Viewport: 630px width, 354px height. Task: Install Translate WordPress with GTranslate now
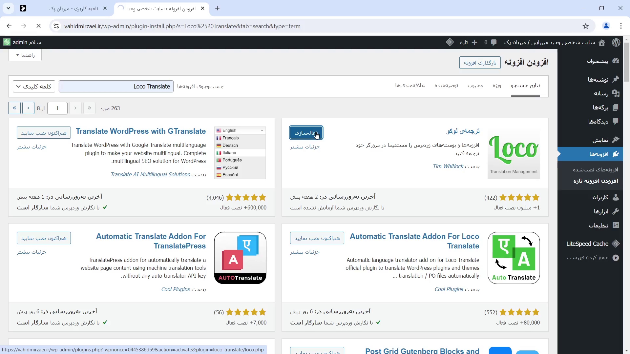pos(44,133)
